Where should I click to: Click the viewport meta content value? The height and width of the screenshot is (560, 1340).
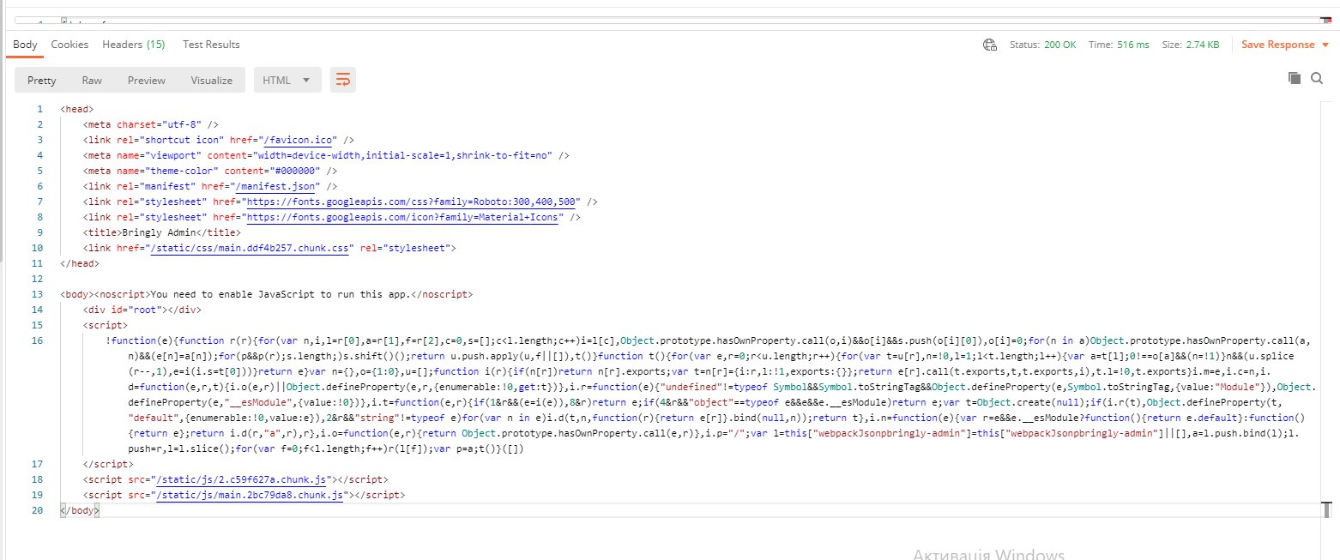point(403,155)
